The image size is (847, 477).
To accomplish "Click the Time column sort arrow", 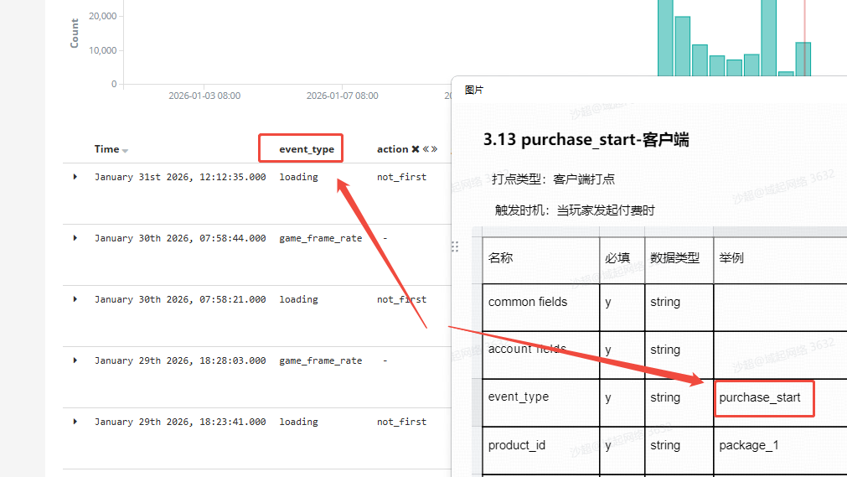I will 125,151.
